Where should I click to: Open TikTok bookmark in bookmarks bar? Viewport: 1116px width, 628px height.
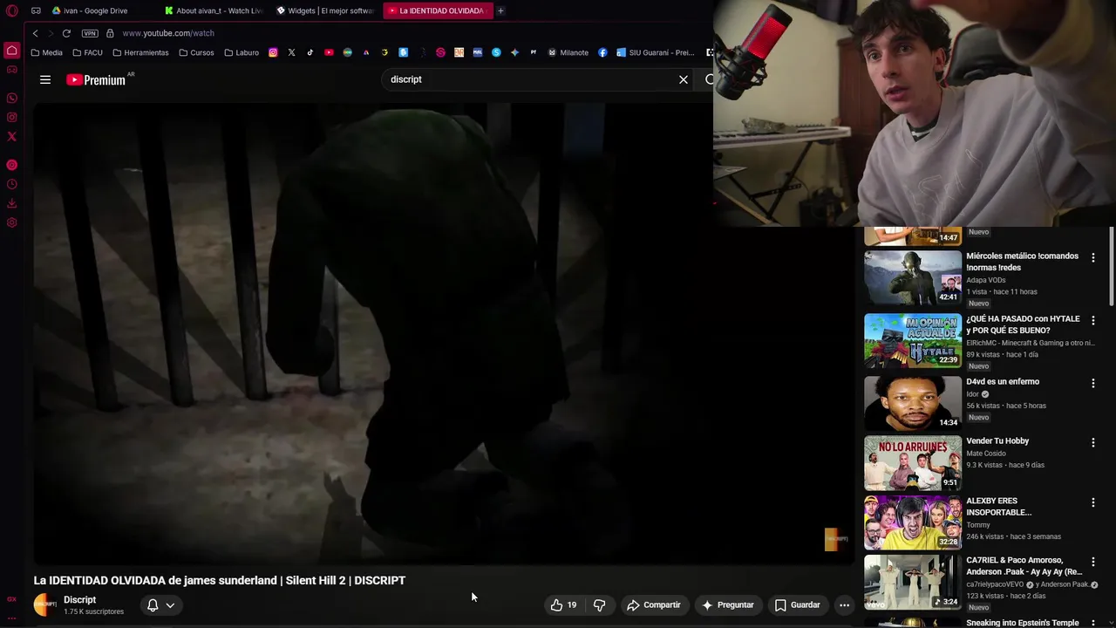pos(310,52)
